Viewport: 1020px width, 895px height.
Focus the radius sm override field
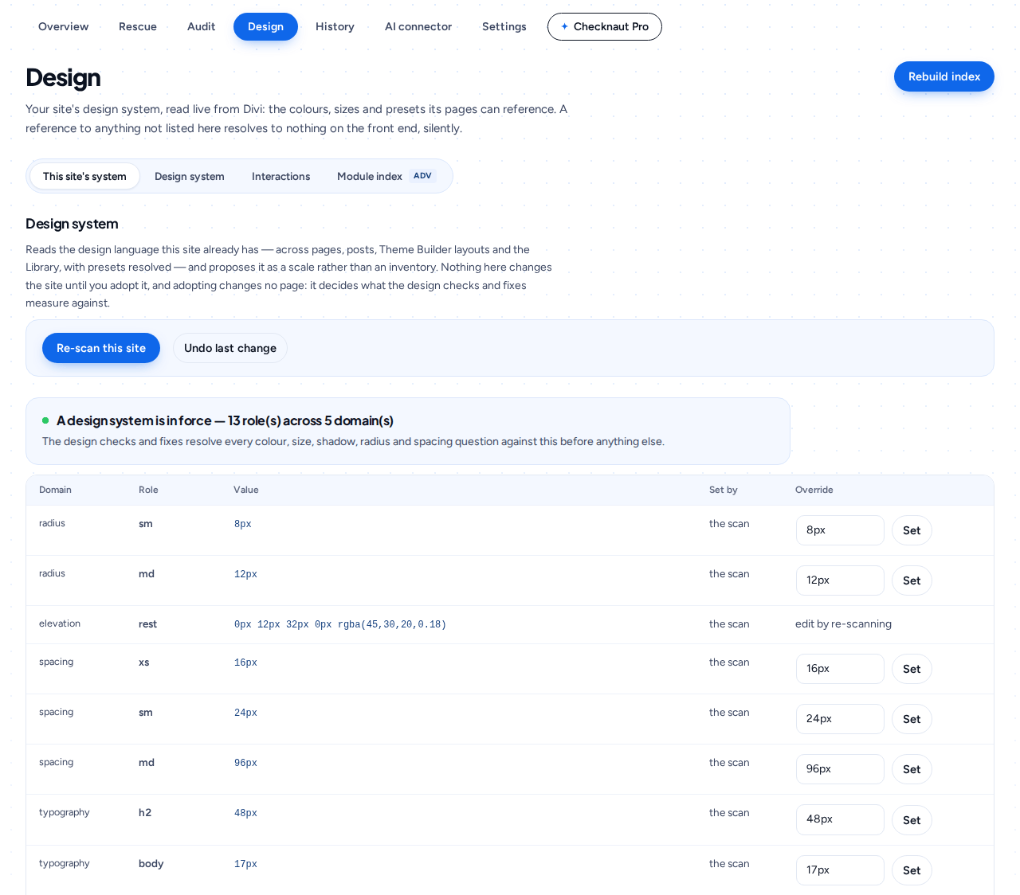point(840,530)
